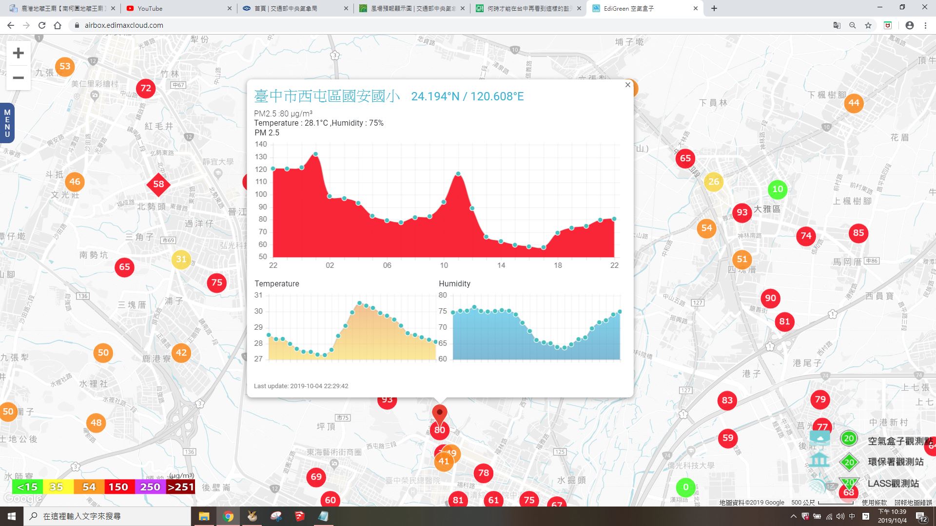Select the red station marker reading 72

[x=146, y=88]
